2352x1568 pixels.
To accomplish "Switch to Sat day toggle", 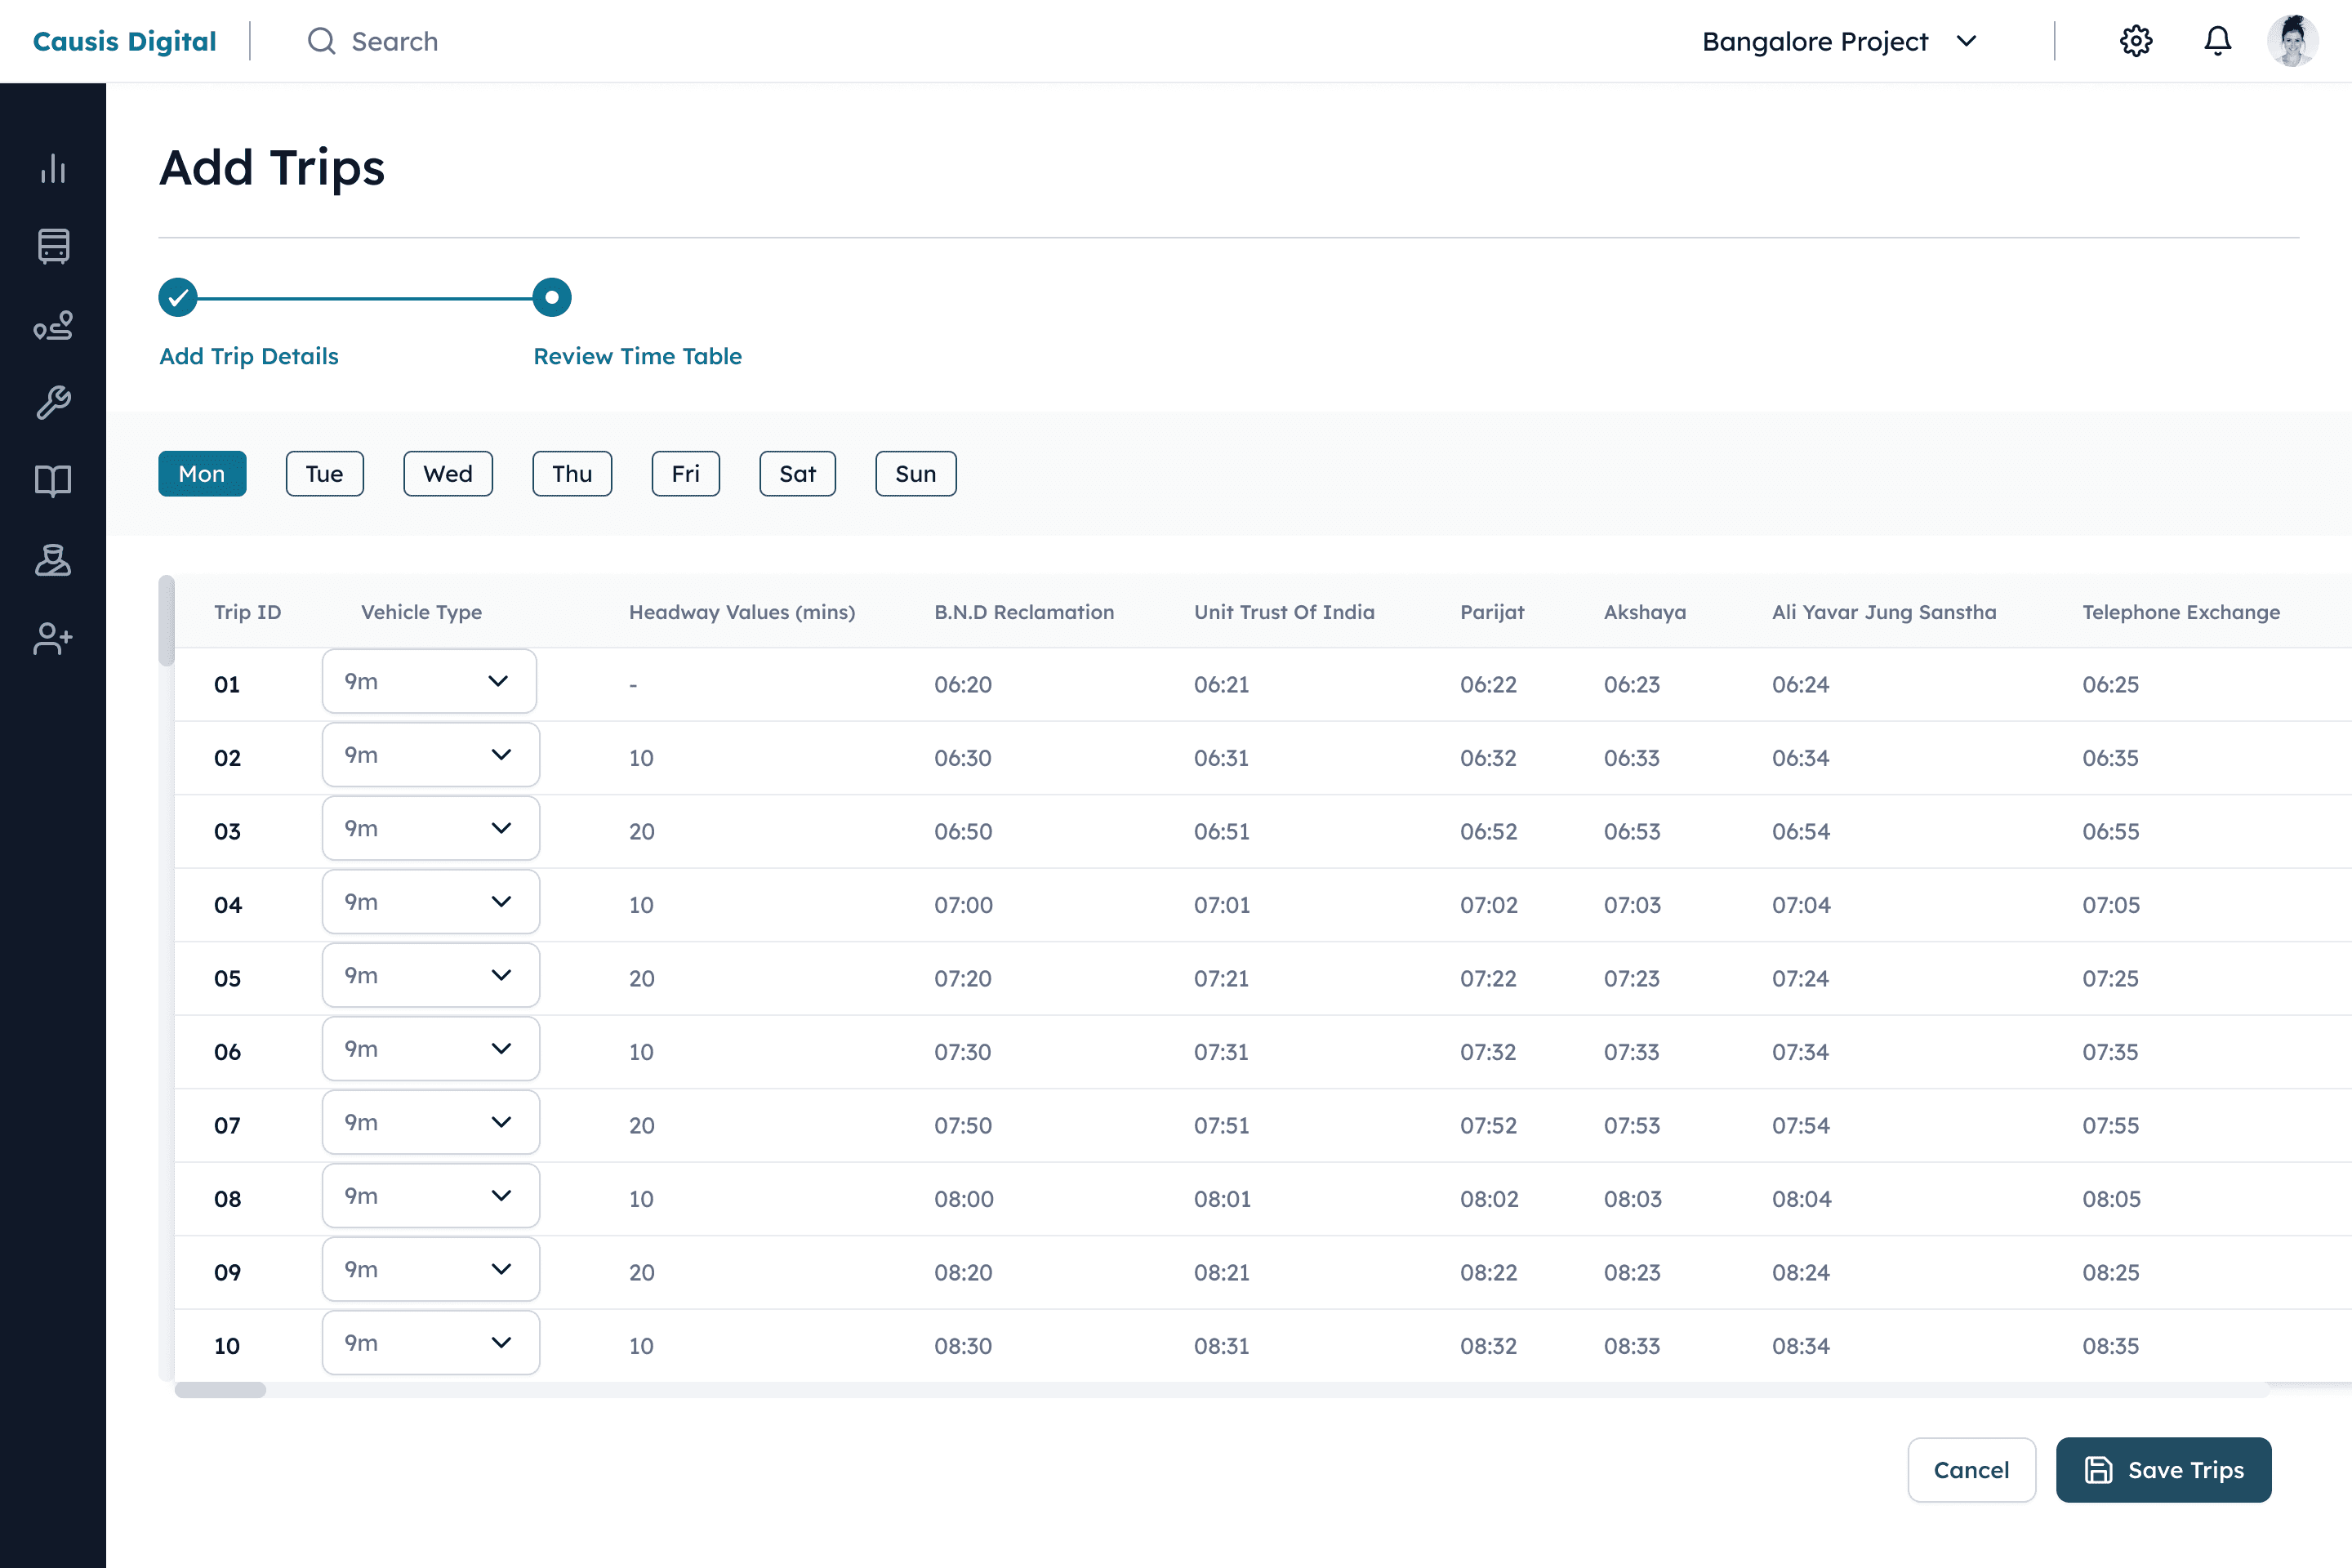I will (797, 474).
